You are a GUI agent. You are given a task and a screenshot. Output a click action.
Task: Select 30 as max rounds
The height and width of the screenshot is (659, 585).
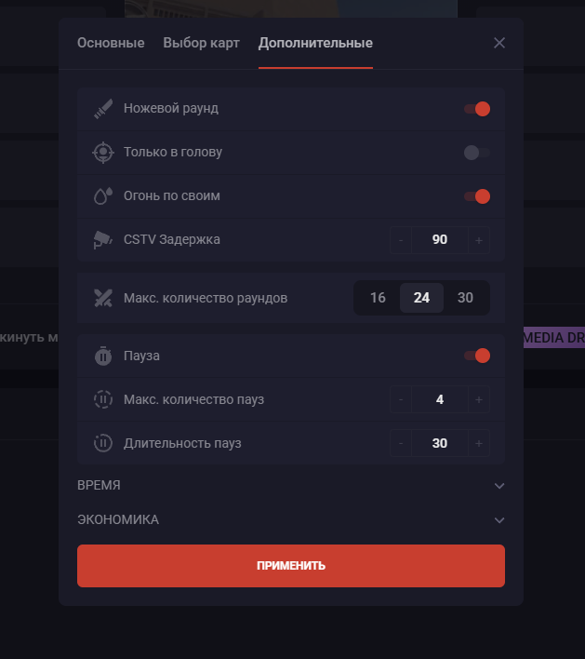point(465,298)
